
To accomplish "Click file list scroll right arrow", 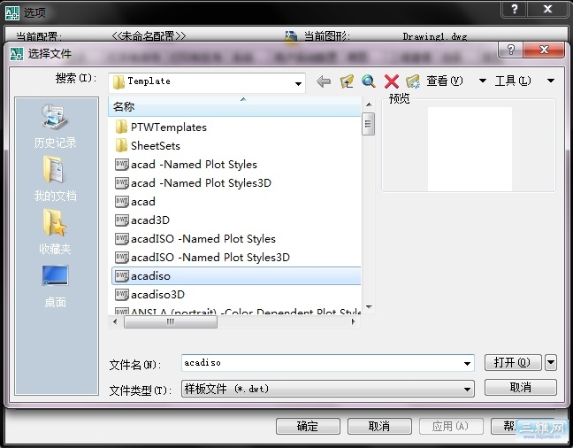I will click(x=353, y=321).
